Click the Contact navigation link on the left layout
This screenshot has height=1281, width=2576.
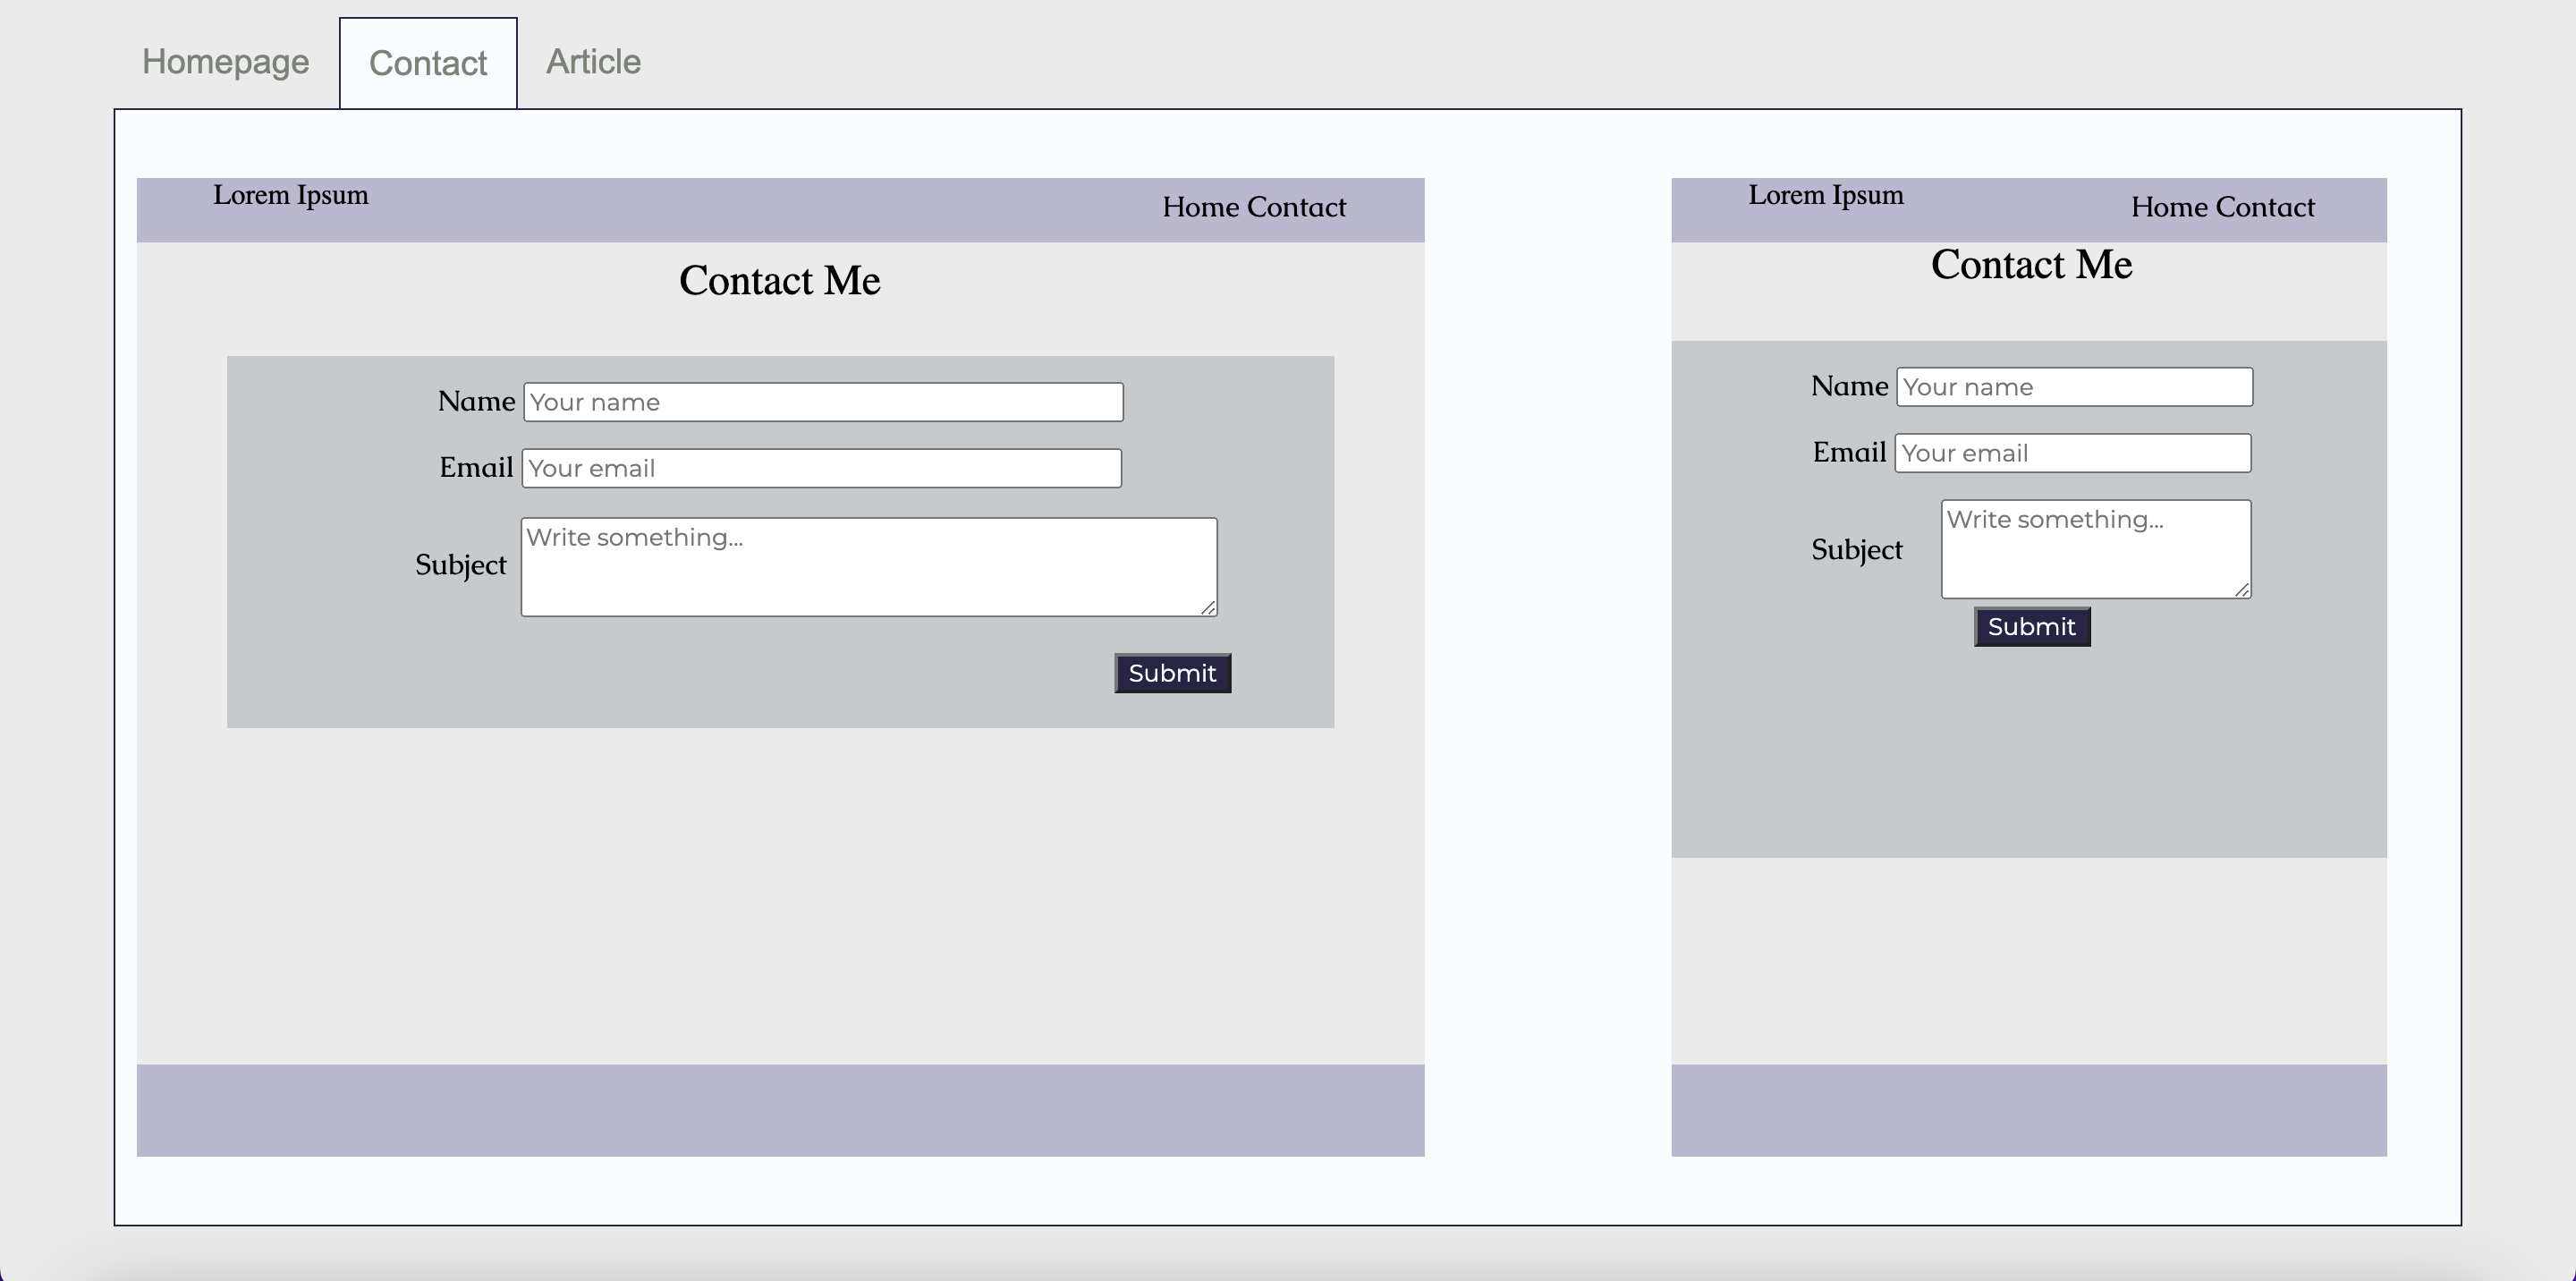tap(1304, 207)
